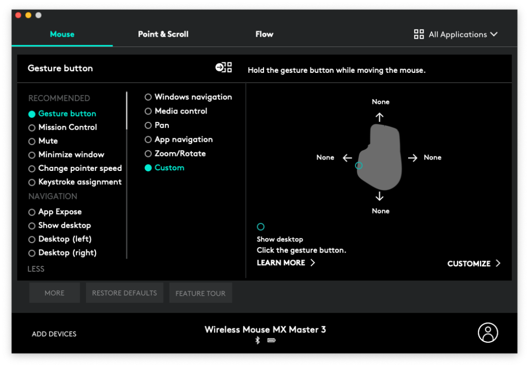The height and width of the screenshot is (367, 529).
Task: Switch to the Mouse tab
Action: pyautogui.click(x=62, y=34)
